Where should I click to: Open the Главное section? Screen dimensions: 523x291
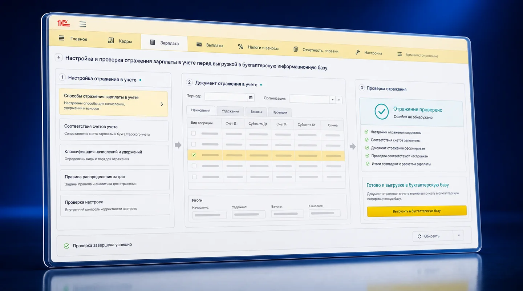[73, 39]
